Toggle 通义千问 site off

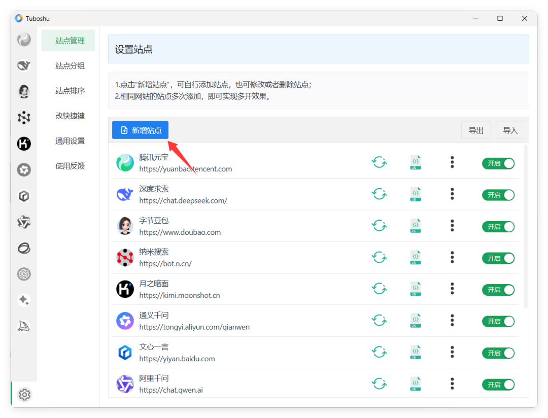tap(498, 322)
